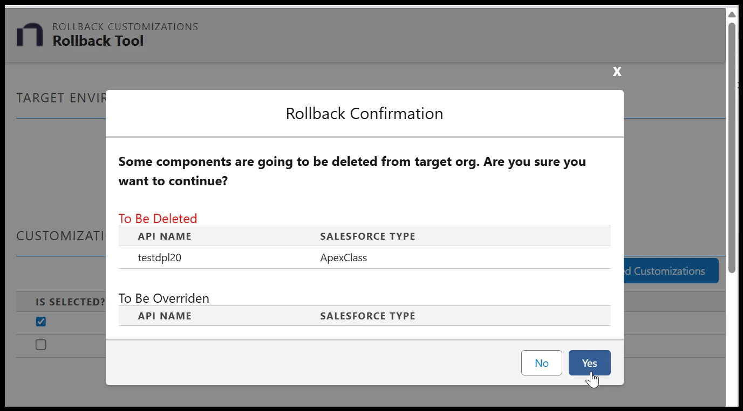This screenshot has height=411, width=743.
Task: Click the API NAME header under To Be Deleted
Action: pyautogui.click(x=165, y=236)
